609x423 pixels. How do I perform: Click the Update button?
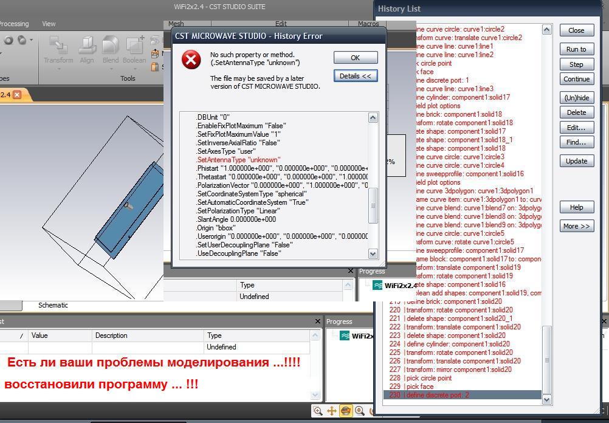pyautogui.click(x=577, y=161)
